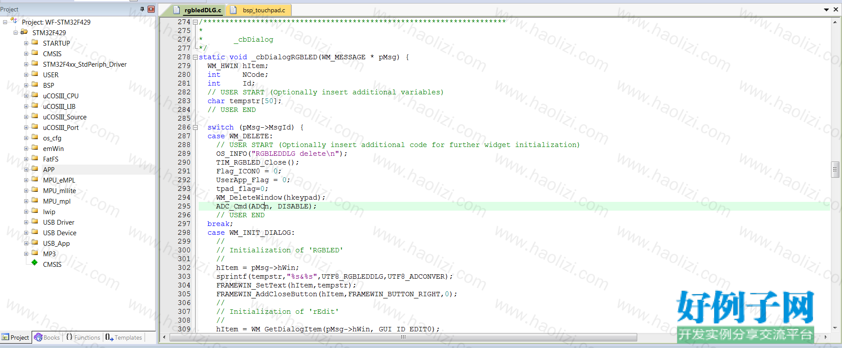Collapse the STM32F429 target node

tap(15, 32)
